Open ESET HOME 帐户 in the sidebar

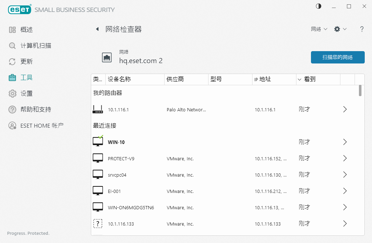click(x=42, y=125)
